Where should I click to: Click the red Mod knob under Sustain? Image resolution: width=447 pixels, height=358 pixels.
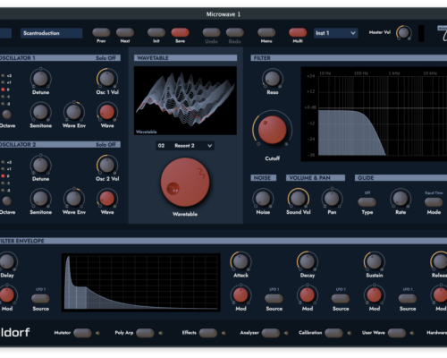coord(374,295)
